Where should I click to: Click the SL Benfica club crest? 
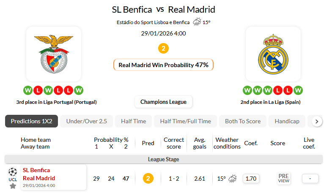pyautogui.click(x=53, y=54)
